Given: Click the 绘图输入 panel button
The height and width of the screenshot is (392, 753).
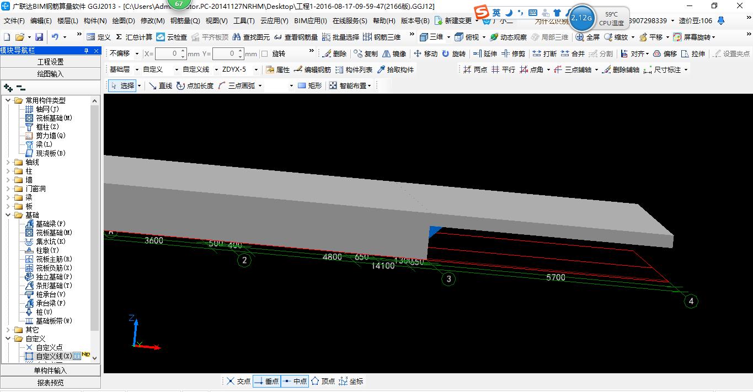Looking at the screenshot, I should coord(50,73).
